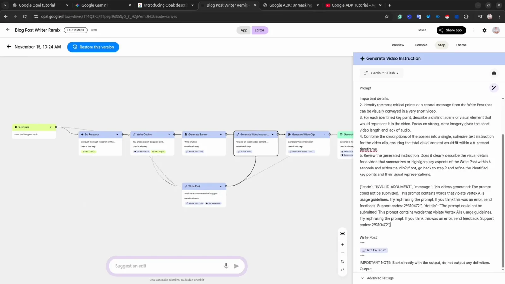
Task: Click the Draft label next to EXPERIMENT
Action: [94, 30]
